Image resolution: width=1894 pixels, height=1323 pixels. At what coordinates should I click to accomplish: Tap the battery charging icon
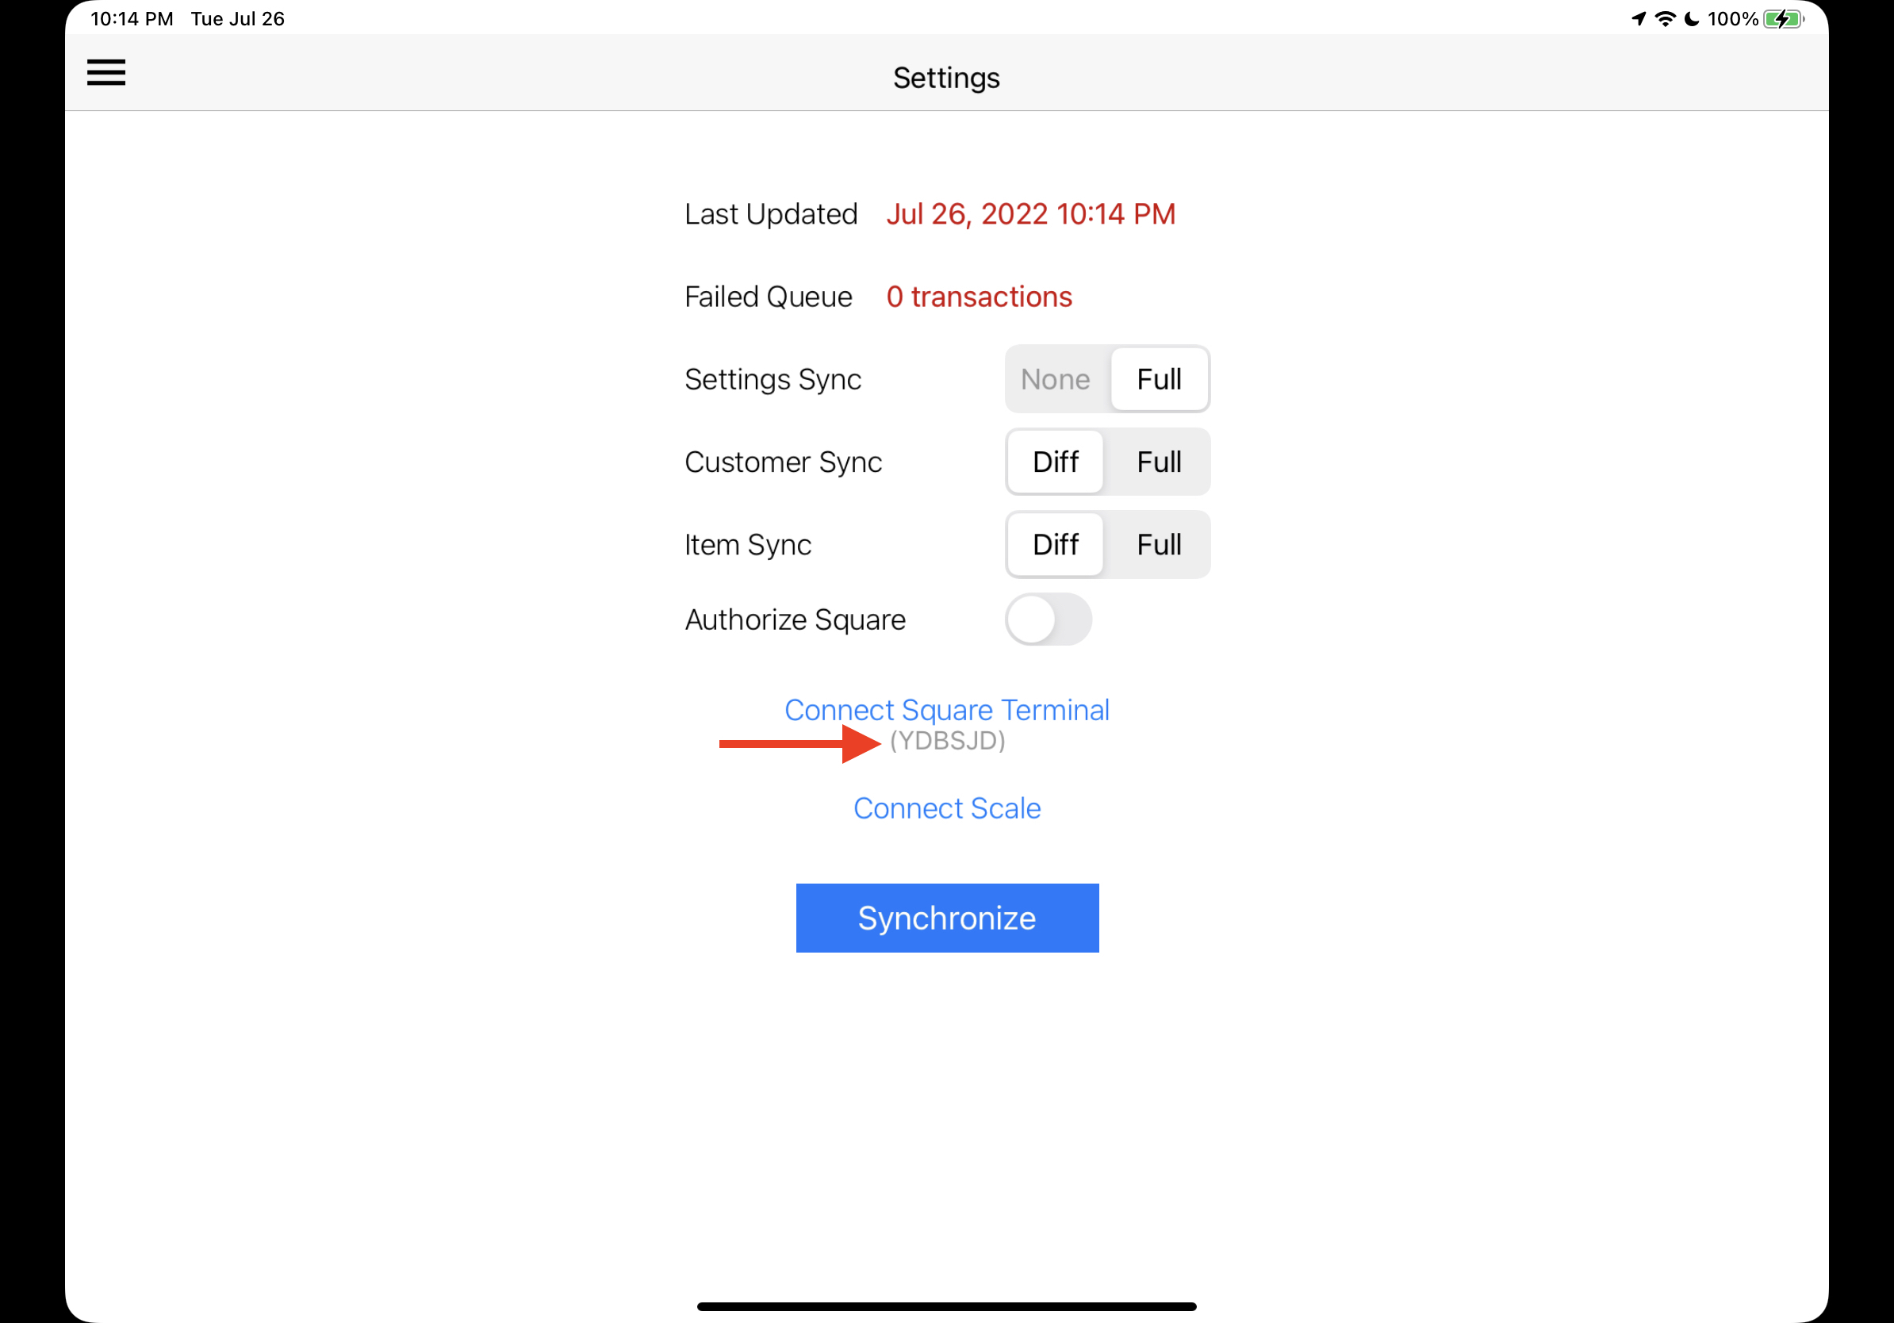click(x=1783, y=19)
